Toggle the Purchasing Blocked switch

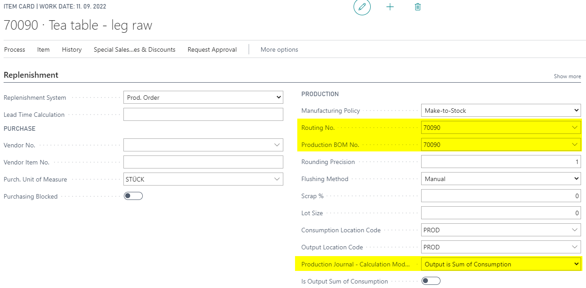[133, 196]
